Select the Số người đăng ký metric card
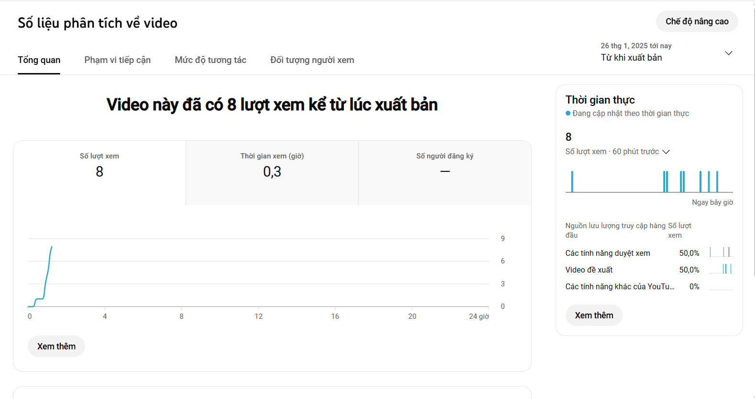This screenshot has height=399, width=755. pyautogui.click(x=445, y=172)
